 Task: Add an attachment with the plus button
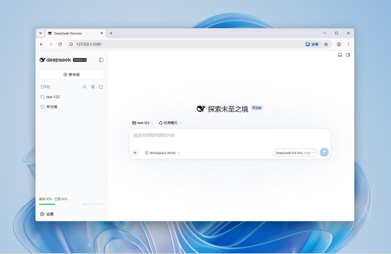tap(135, 153)
